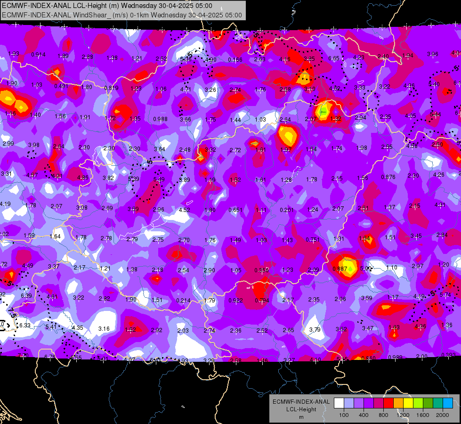Click the wind shear value 0.914
Image resolution: width=461 pixels, height=424 pixels.
[x=39, y=55]
